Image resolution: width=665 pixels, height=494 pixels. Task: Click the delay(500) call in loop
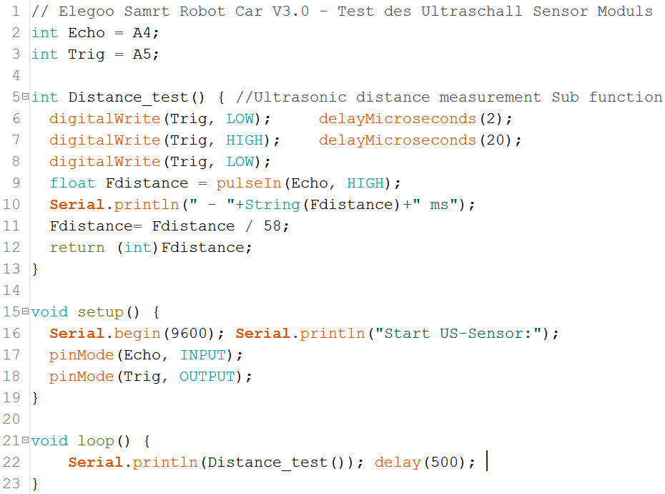424,462
